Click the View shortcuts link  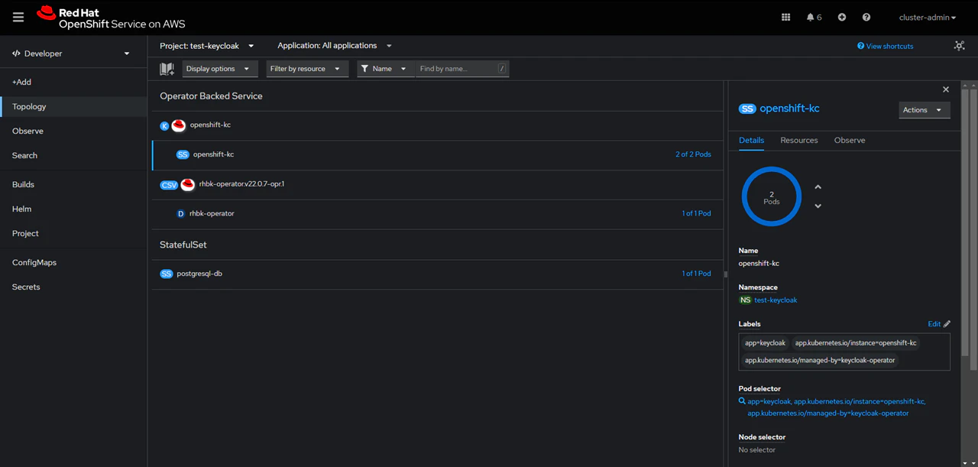click(886, 46)
